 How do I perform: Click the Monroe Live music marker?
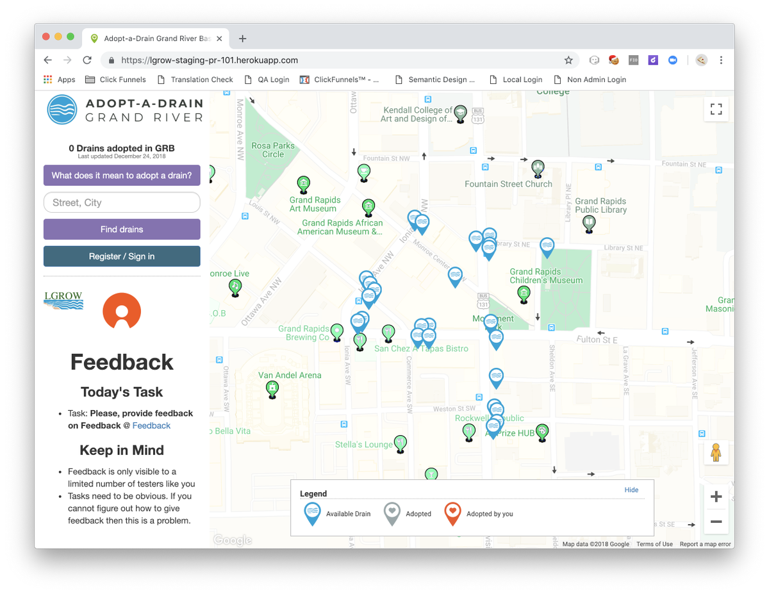(x=235, y=288)
